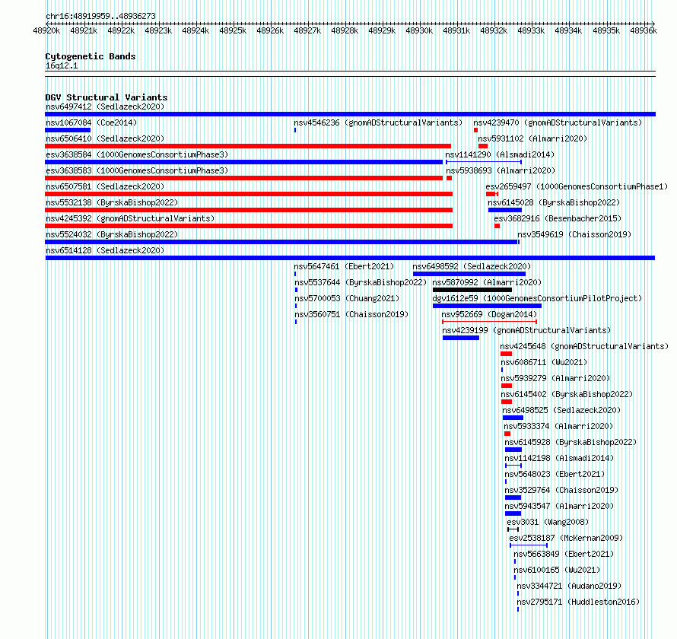Select the nsv5647461 (Ebert2021) label

click(x=344, y=266)
